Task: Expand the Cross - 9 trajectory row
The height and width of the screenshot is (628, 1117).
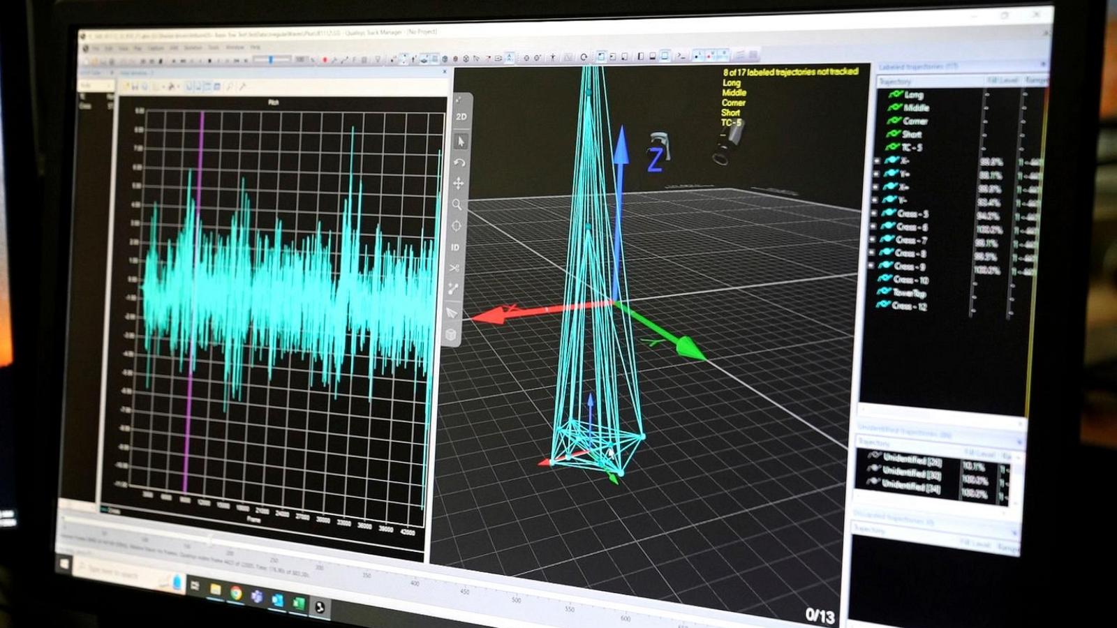Action: click(871, 266)
